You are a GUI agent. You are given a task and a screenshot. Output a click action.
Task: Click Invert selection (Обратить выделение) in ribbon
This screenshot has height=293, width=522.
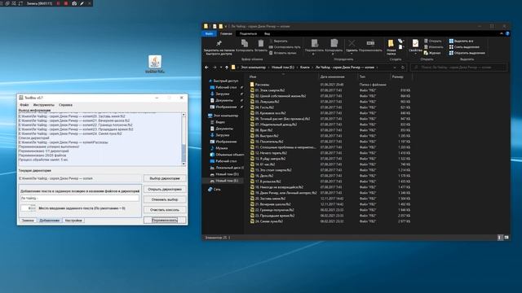467,53
